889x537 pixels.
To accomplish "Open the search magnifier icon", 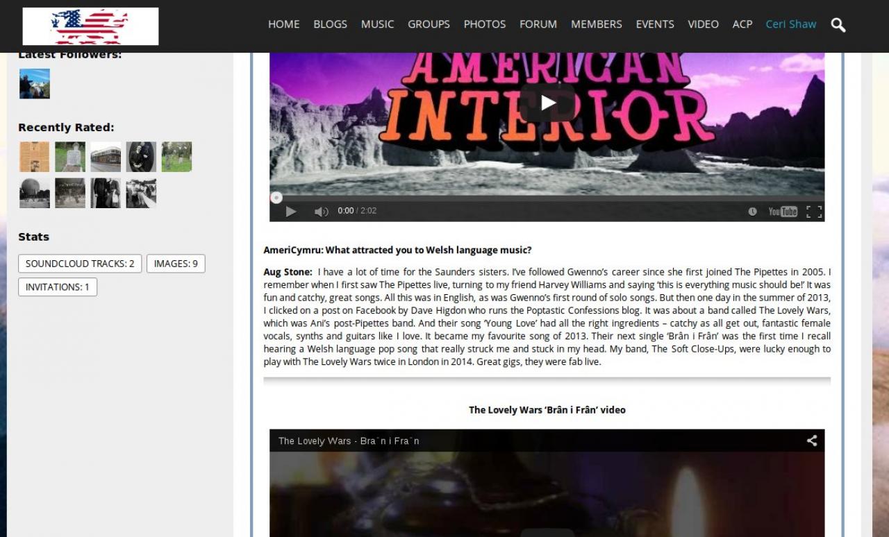I will point(838,25).
